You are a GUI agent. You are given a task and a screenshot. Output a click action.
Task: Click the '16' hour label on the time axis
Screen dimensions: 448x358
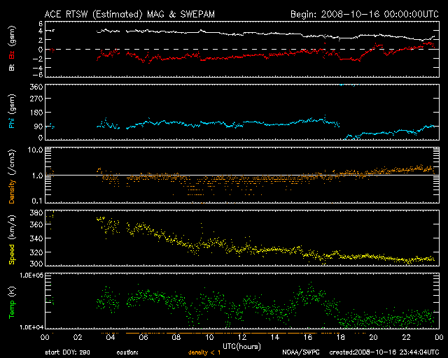coord(308,337)
